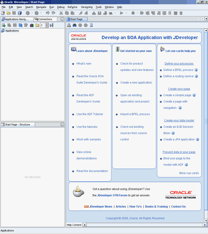Click the Rebuild project icon
Image resolution: width=208 pixels, height=234 pixels.
click(100, 13)
